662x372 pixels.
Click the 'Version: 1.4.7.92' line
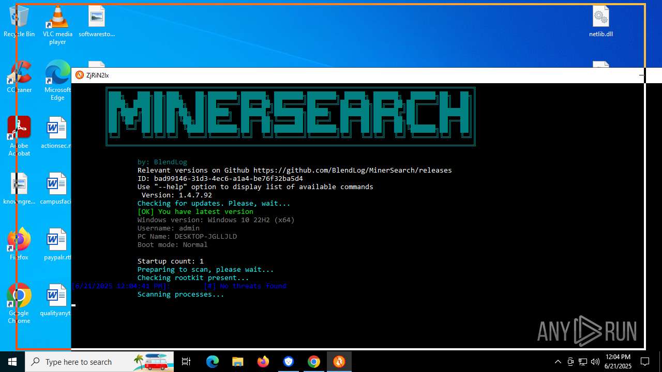(x=177, y=195)
